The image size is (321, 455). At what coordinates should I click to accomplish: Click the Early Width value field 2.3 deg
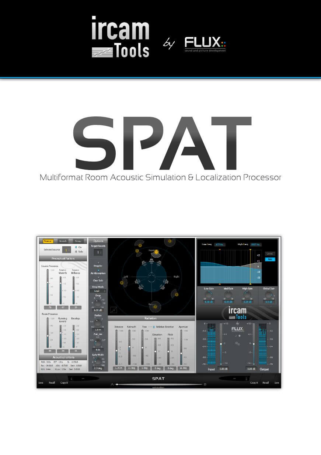coord(98,368)
